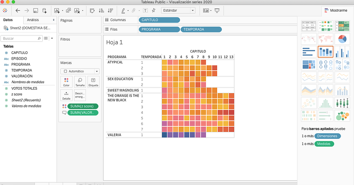The image size is (354, 185).
Task: Open the Tamaño marks card
Action: pos(80,82)
